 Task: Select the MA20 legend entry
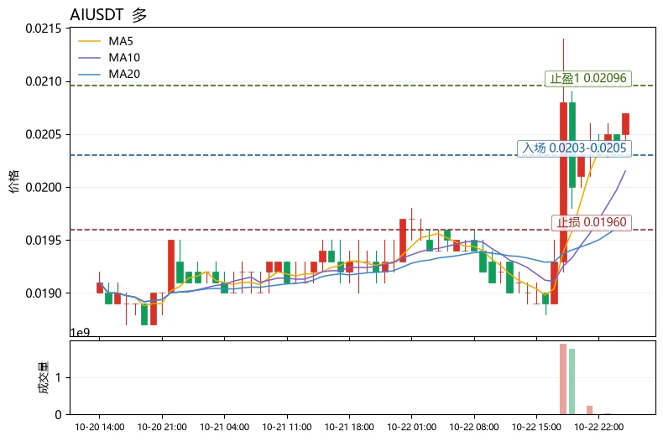(x=109, y=74)
